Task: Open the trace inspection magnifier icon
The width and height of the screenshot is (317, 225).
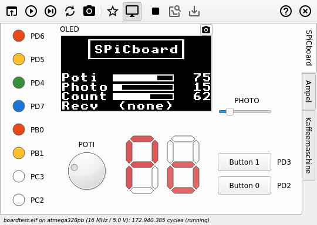Action: tap(175, 11)
